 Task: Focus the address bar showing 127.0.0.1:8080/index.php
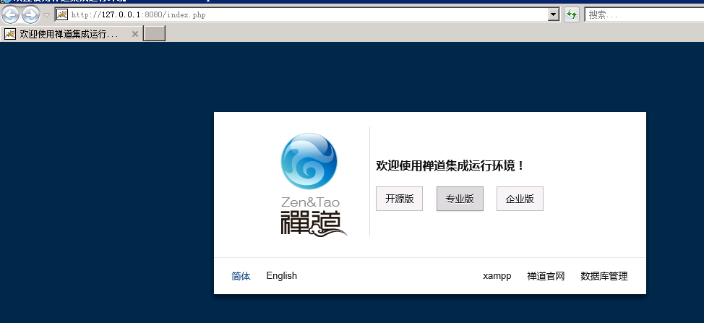[307, 14]
